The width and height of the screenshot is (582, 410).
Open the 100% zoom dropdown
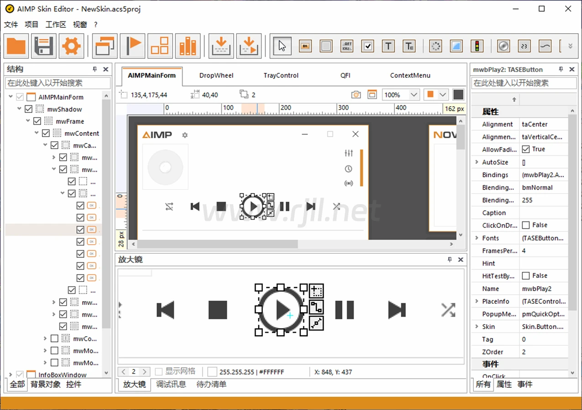click(x=414, y=95)
